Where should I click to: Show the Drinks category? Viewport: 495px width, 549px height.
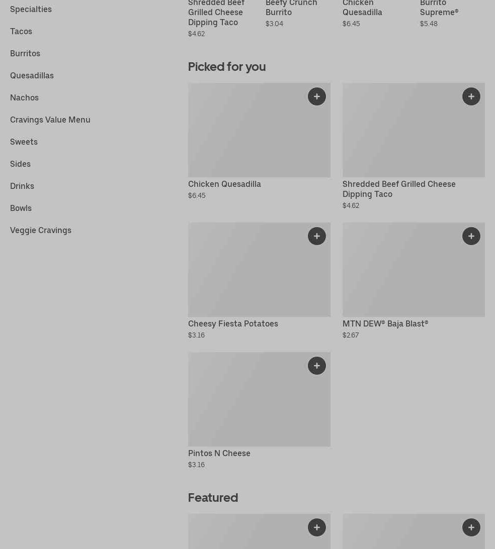click(22, 186)
